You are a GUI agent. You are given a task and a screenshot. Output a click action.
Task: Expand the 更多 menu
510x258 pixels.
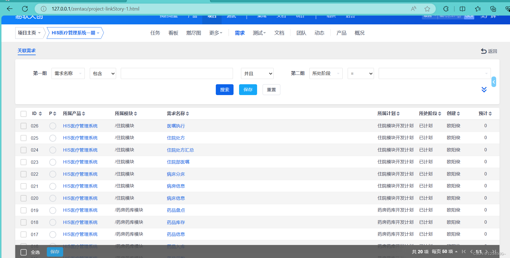[216, 33]
